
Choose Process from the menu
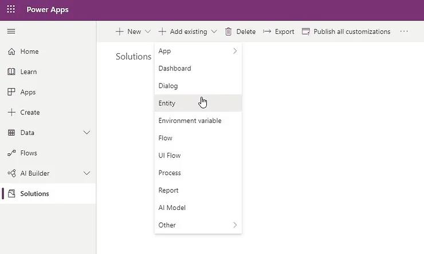click(x=198, y=173)
